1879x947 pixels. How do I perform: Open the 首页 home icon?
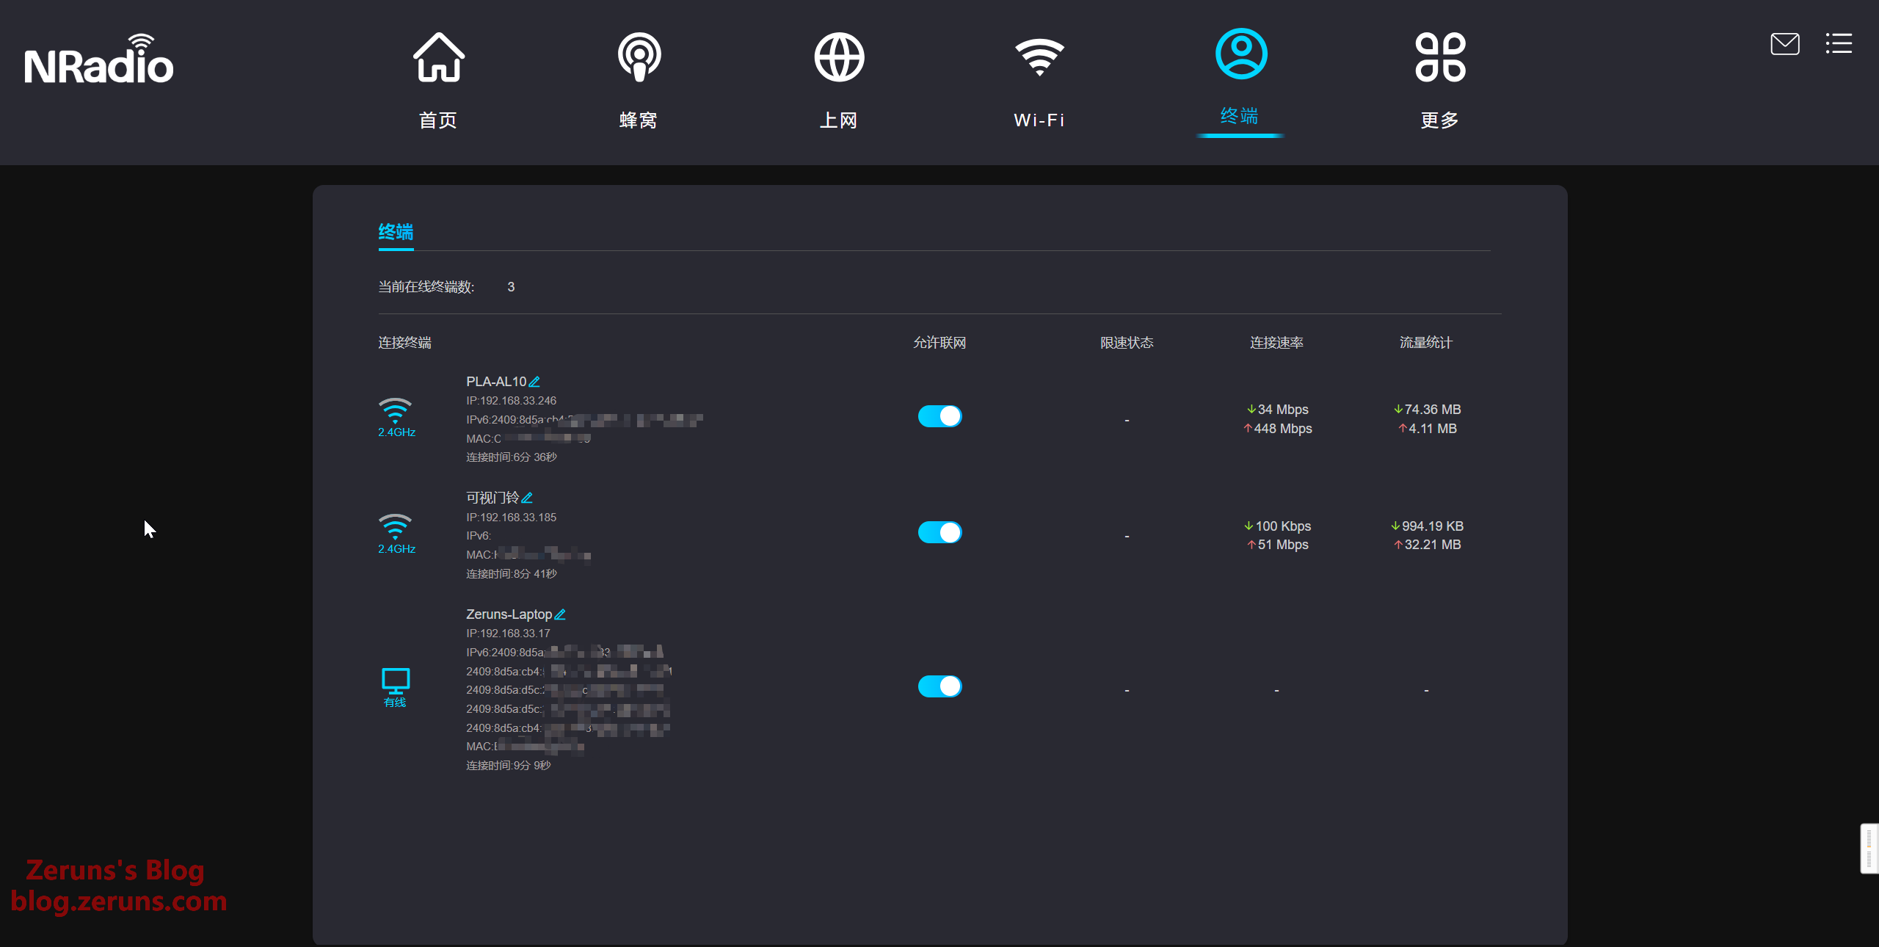click(x=438, y=58)
